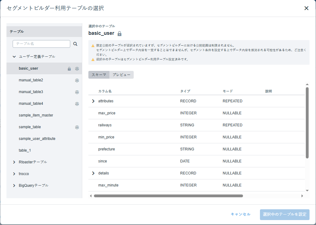Screen dimensions: 316x225
Task: Click the lock icon beside basic_user heading
Action: coord(120,34)
